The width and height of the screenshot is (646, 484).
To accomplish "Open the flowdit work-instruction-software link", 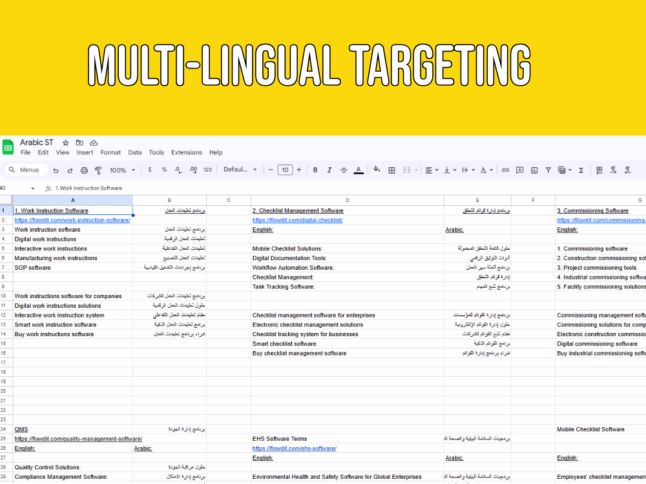I will point(72,220).
